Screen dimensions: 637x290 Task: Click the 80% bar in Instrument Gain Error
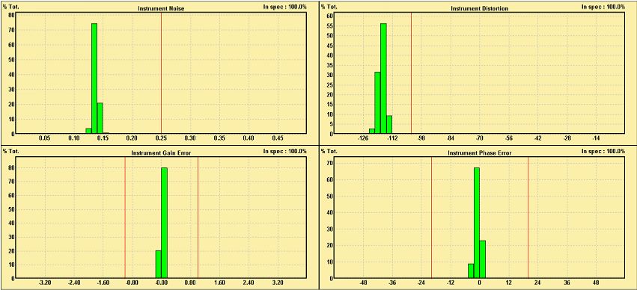(164, 223)
